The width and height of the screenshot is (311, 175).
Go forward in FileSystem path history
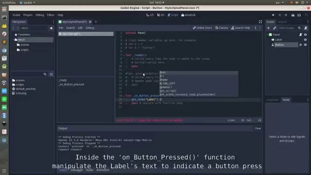17,28
